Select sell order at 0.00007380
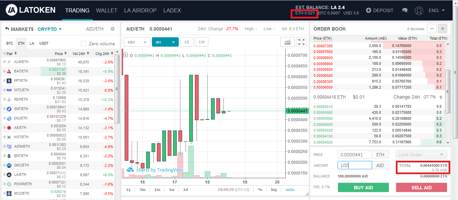This screenshot has width=458, height=200. point(379,46)
